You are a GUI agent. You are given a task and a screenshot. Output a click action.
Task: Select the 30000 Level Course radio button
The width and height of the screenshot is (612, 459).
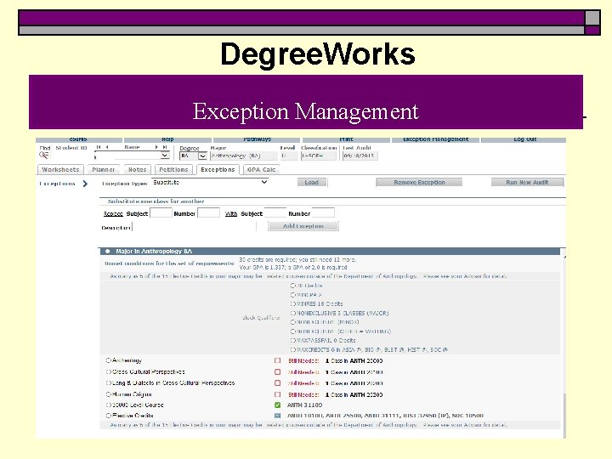(109, 405)
